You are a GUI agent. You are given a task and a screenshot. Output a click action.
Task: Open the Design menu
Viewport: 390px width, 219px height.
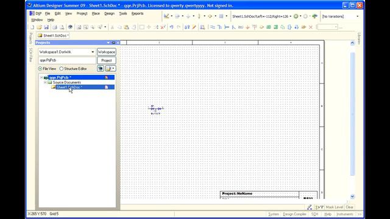point(110,13)
